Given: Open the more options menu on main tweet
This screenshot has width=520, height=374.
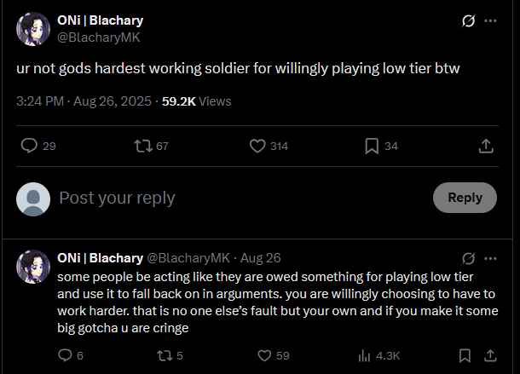Looking at the screenshot, I should 490,20.
